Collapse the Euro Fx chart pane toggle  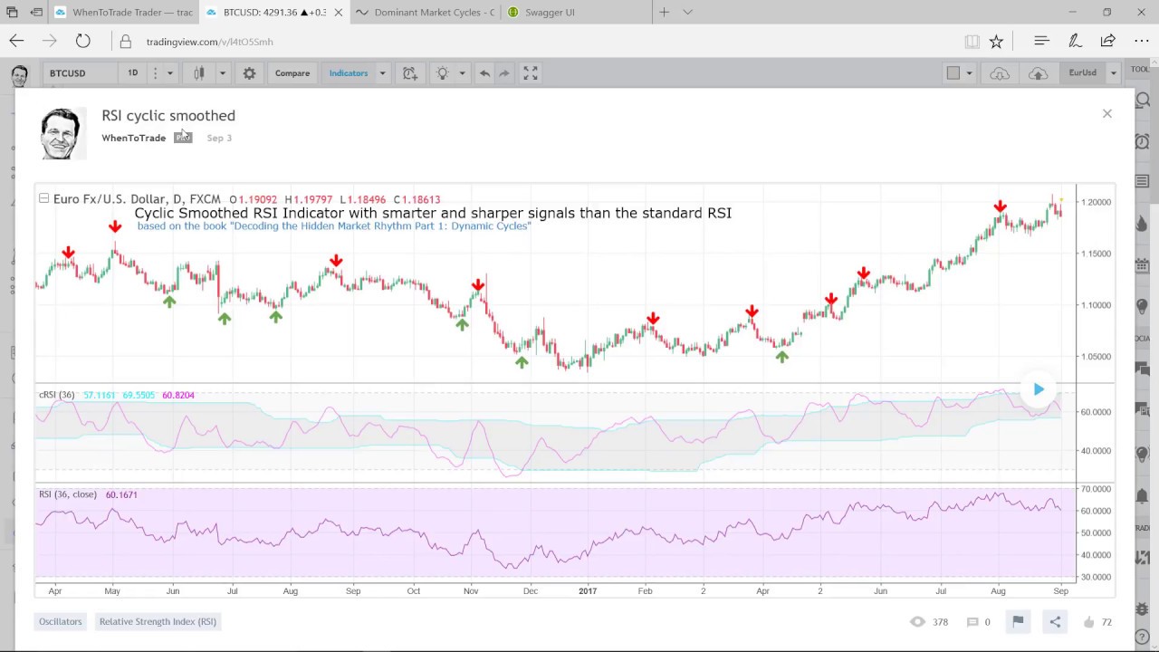[x=43, y=198]
